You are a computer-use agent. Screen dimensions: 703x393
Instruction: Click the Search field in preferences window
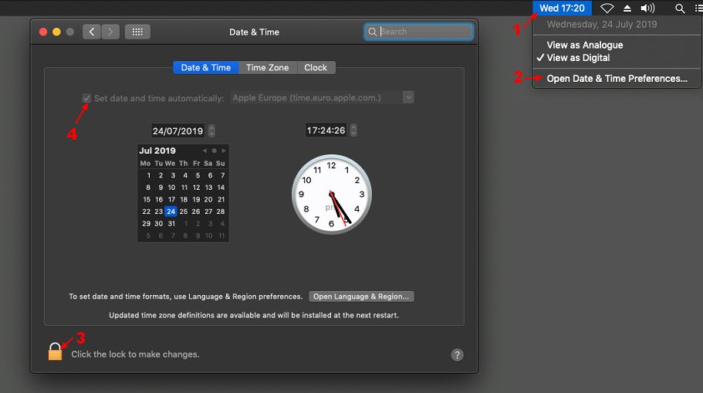[424, 32]
